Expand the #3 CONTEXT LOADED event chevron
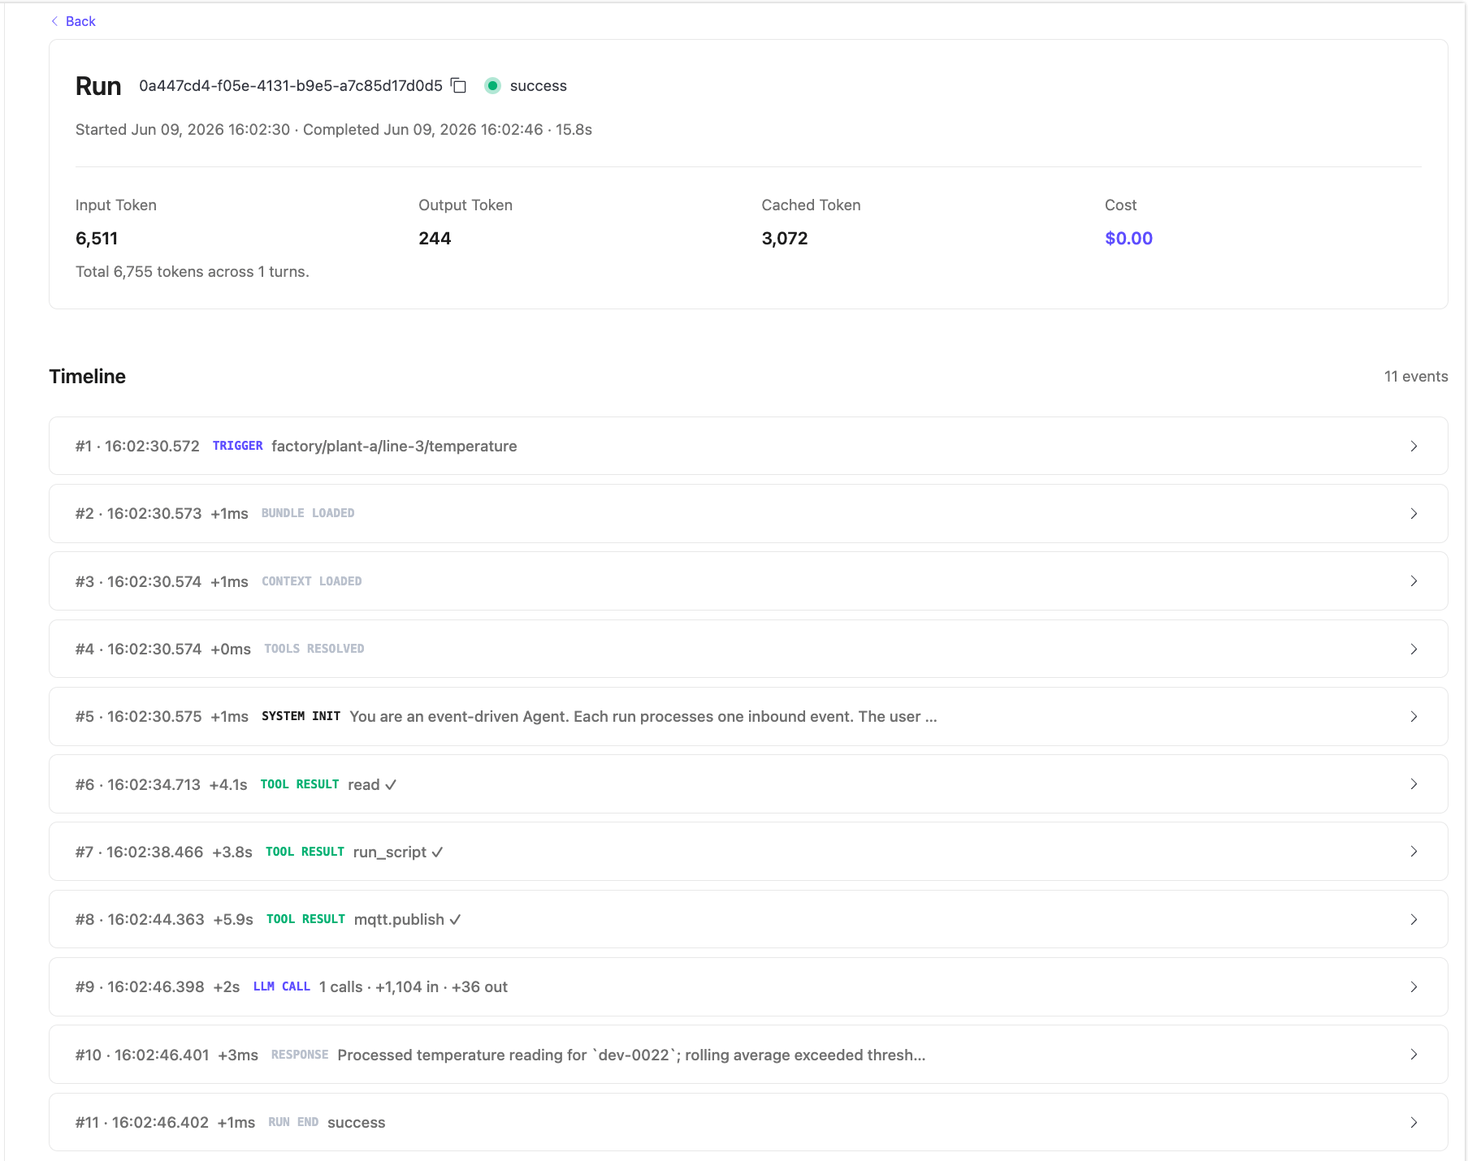The width and height of the screenshot is (1468, 1161). [x=1414, y=580]
